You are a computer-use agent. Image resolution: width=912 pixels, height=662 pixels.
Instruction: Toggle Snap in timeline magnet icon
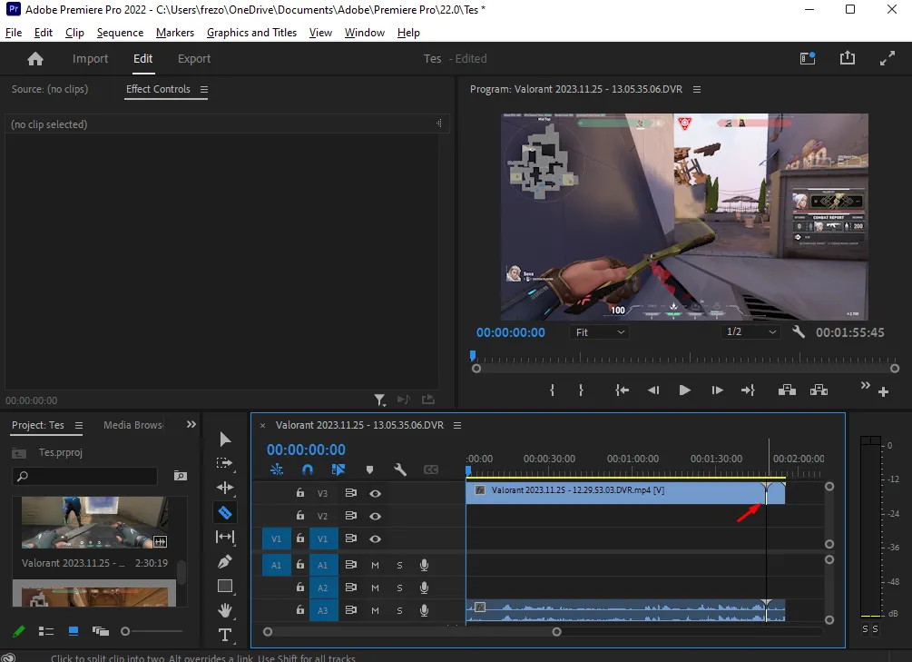click(308, 469)
